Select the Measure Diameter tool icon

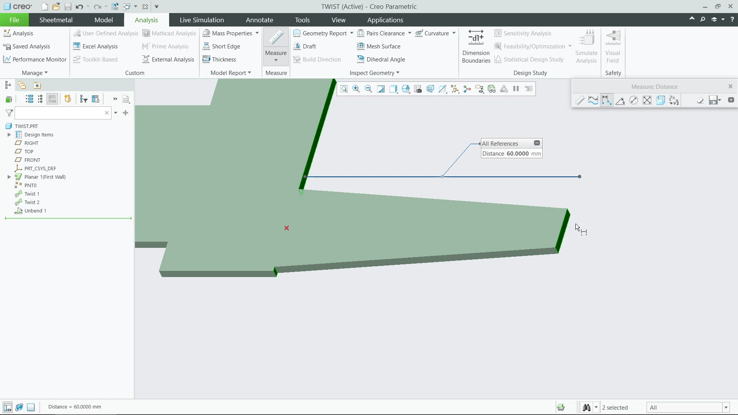(633, 101)
